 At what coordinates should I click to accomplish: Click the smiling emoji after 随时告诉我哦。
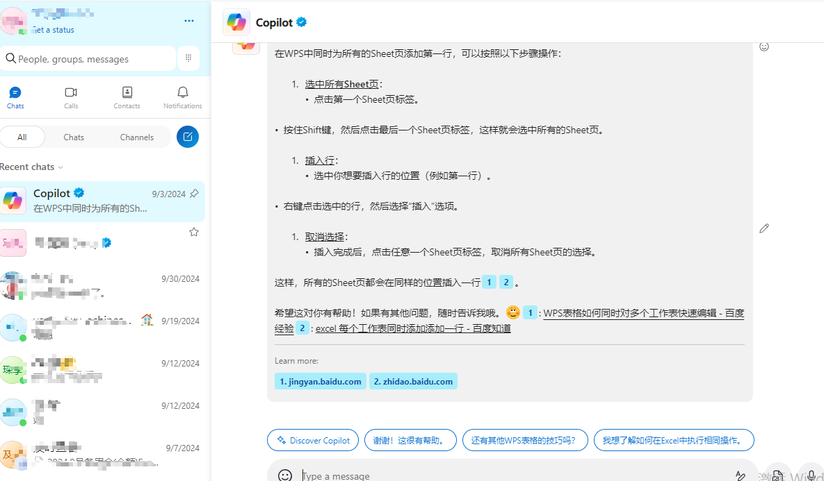pyautogui.click(x=513, y=312)
